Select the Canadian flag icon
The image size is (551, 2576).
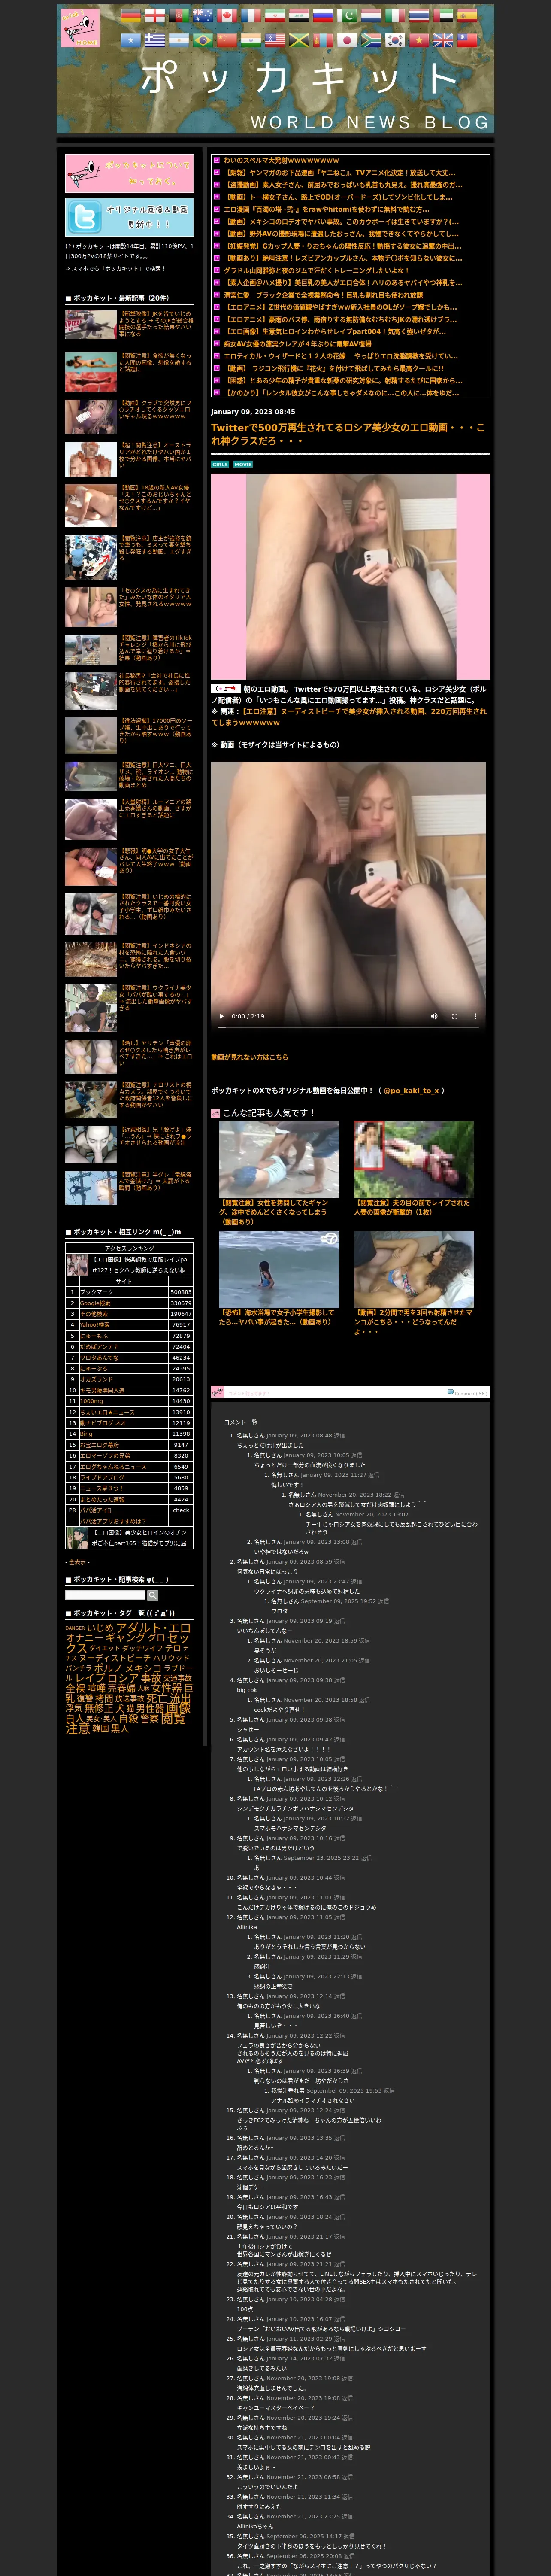(226, 15)
